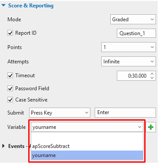
Task: Open the Attempts dropdown showing Infinite
Action: coord(129,62)
